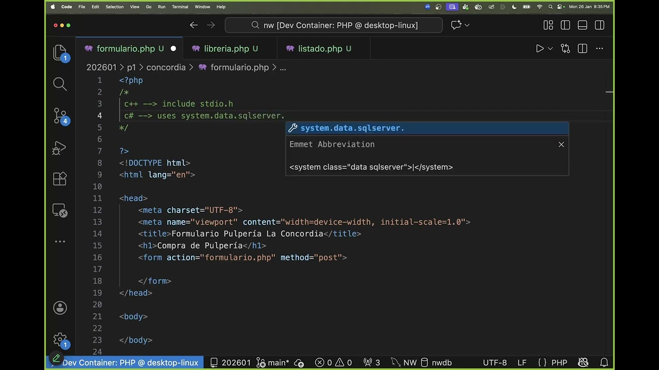
Task: Toggle the Focus moon icon
Action: [x=514, y=7]
